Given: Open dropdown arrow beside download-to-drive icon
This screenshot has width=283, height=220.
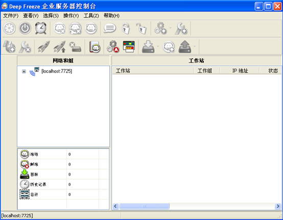Looking at the screenshot, I should coord(158,46).
